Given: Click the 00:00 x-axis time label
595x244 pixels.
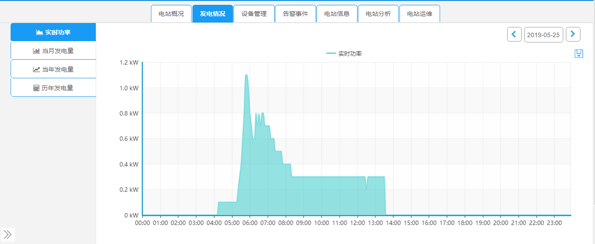Looking at the screenshot, I should pos(143,223).
